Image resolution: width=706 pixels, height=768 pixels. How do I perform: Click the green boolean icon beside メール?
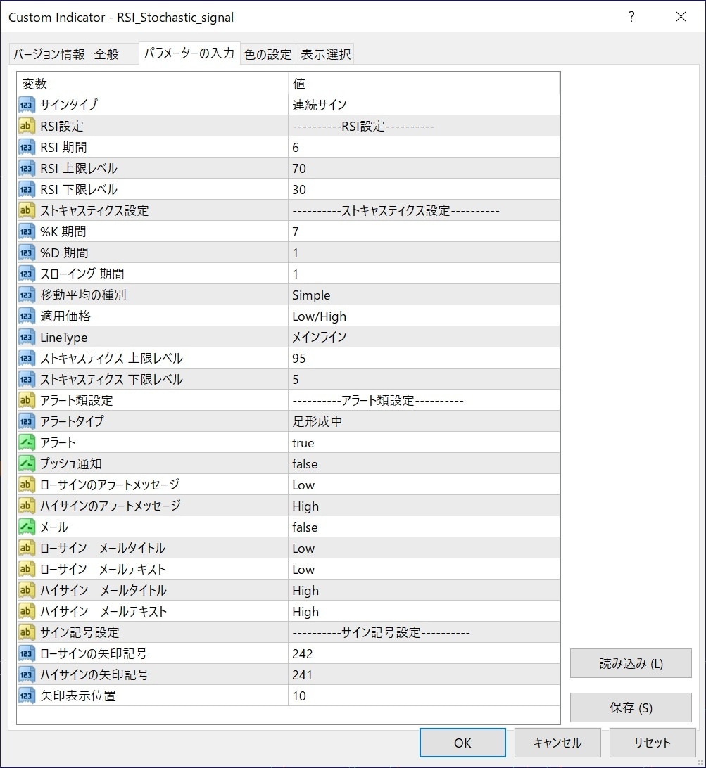pyautogui.click(x=27, y=527)
